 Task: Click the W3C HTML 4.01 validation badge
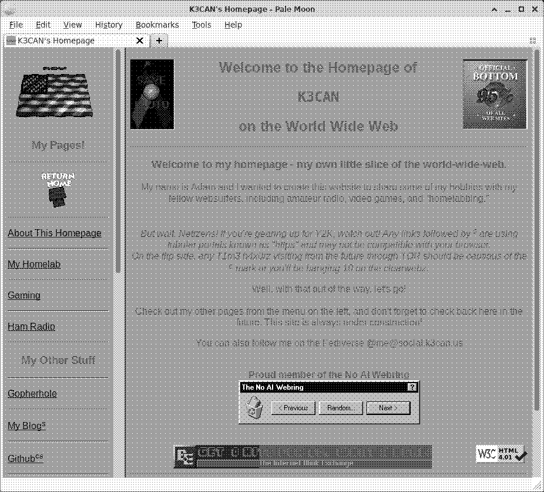coord(500,454)
